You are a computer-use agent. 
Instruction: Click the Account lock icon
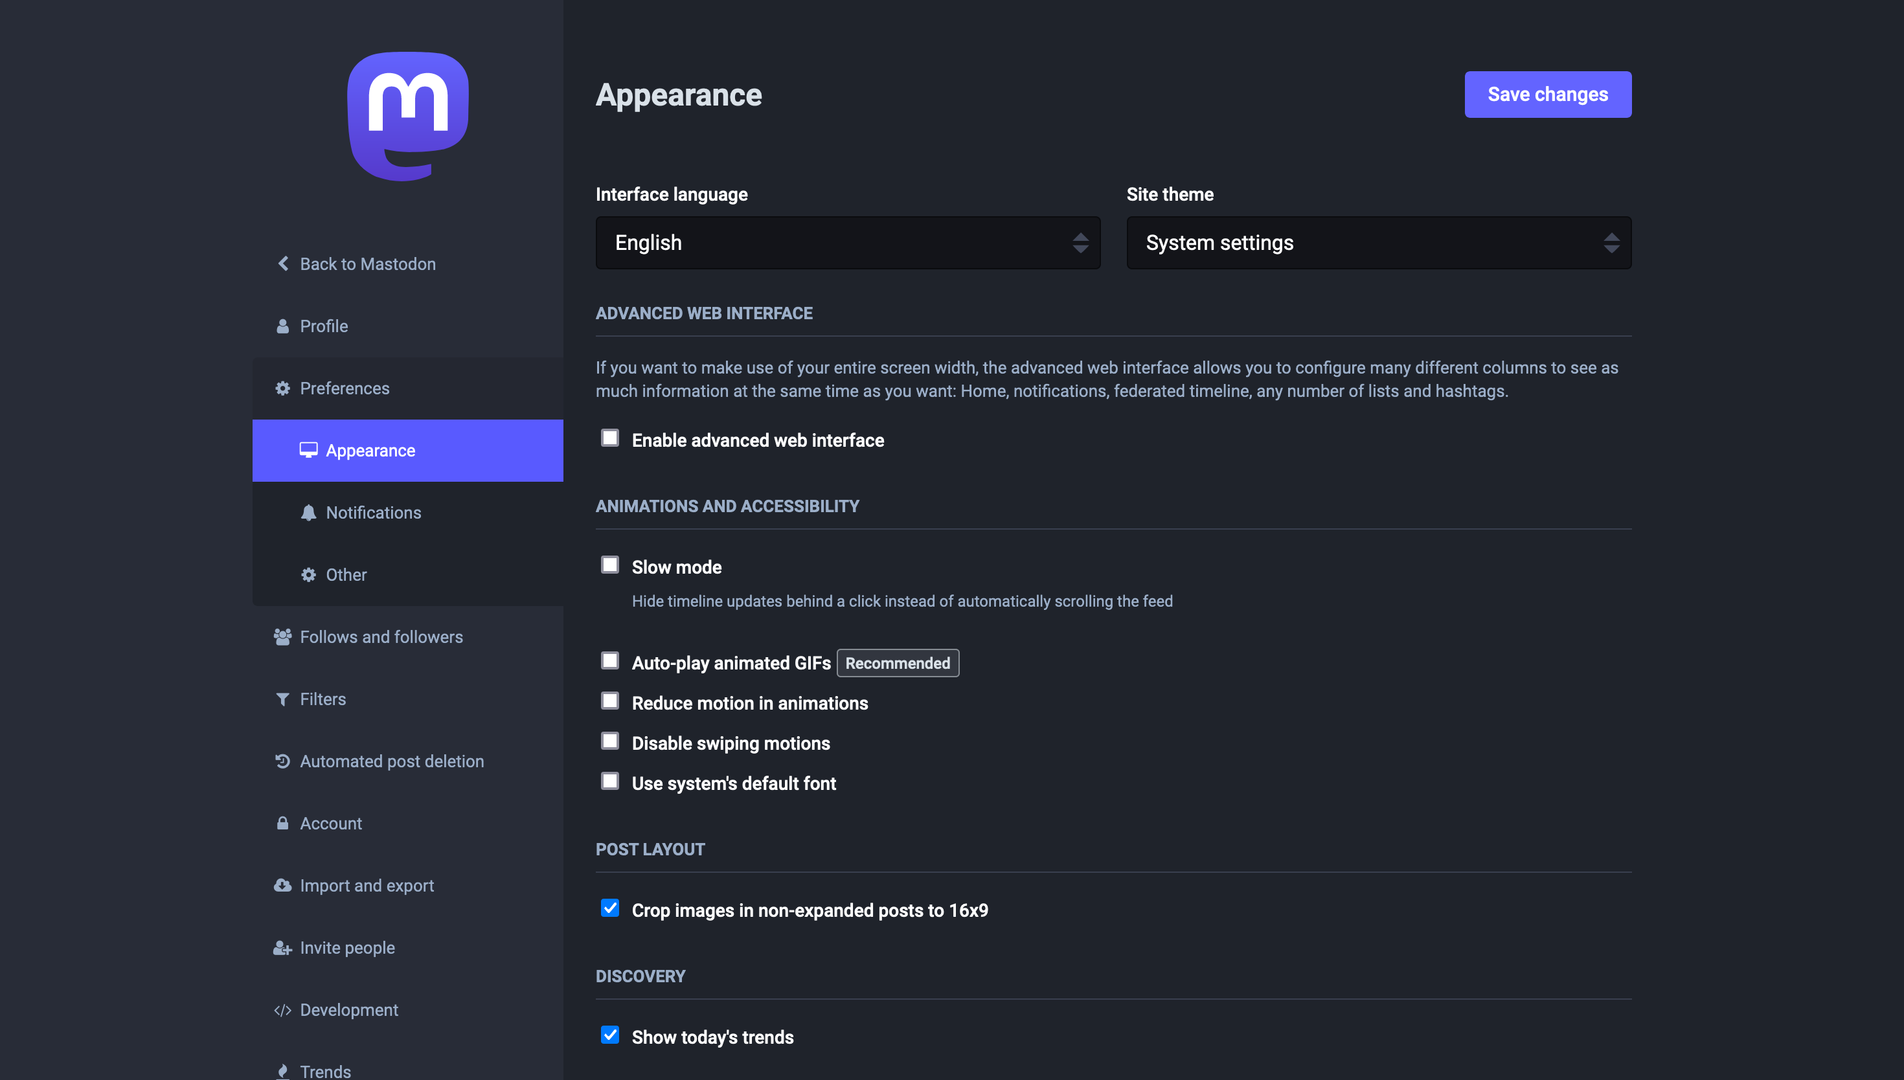pos(282,824)
